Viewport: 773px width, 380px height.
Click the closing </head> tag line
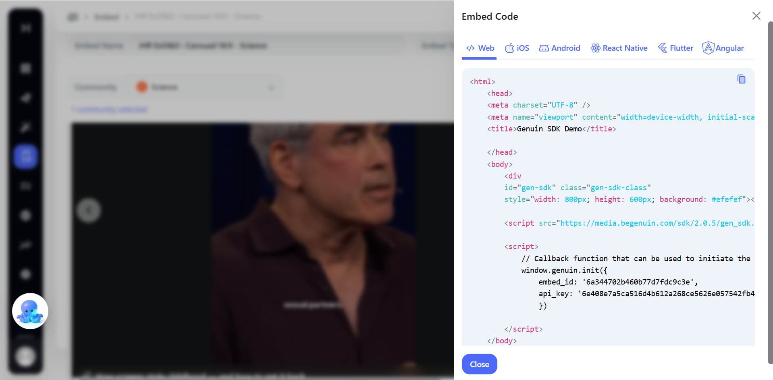click(x=502, y=152)
